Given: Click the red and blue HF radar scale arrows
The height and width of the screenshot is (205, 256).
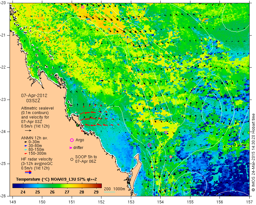Looking at the screenshot, I should pos(28,172).
